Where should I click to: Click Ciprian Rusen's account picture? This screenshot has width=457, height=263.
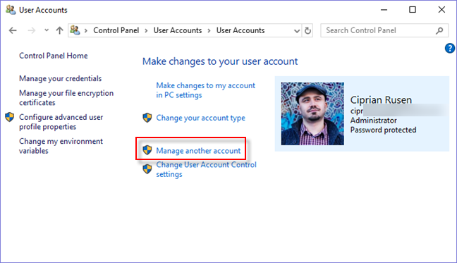pos(312,114)
